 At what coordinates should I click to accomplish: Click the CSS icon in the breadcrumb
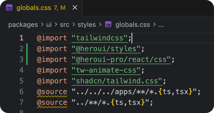[108, 25]
